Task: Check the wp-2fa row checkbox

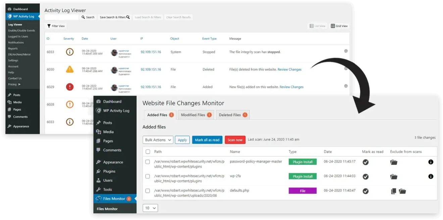Action: (x=148, y=176)
